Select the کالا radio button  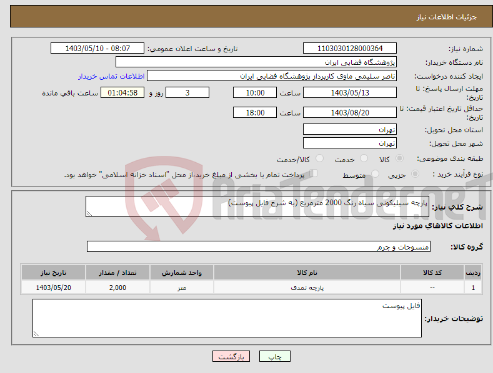[399, 158]
